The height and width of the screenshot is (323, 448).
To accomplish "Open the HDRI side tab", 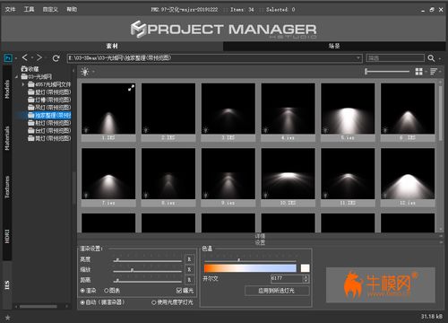I will pyautogui.click(x=7, y=236).
